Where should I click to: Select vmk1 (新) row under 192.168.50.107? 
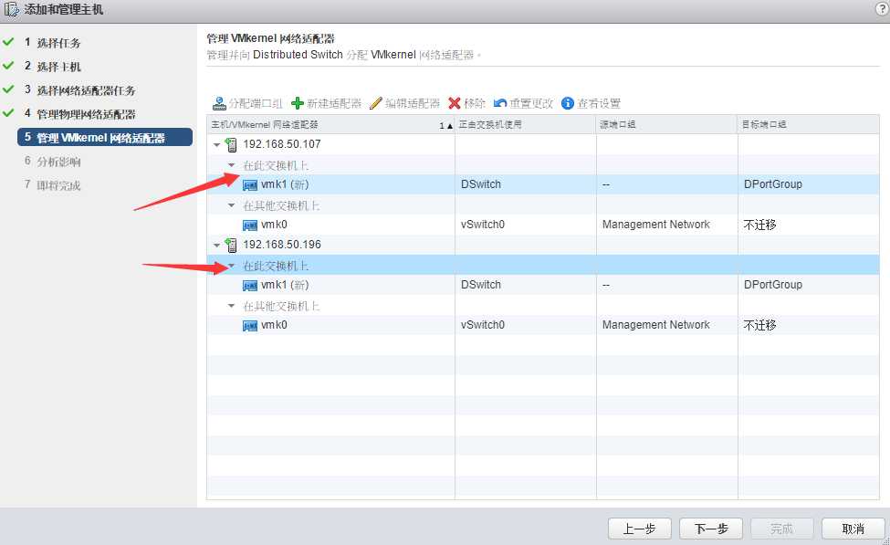point(543,184)
